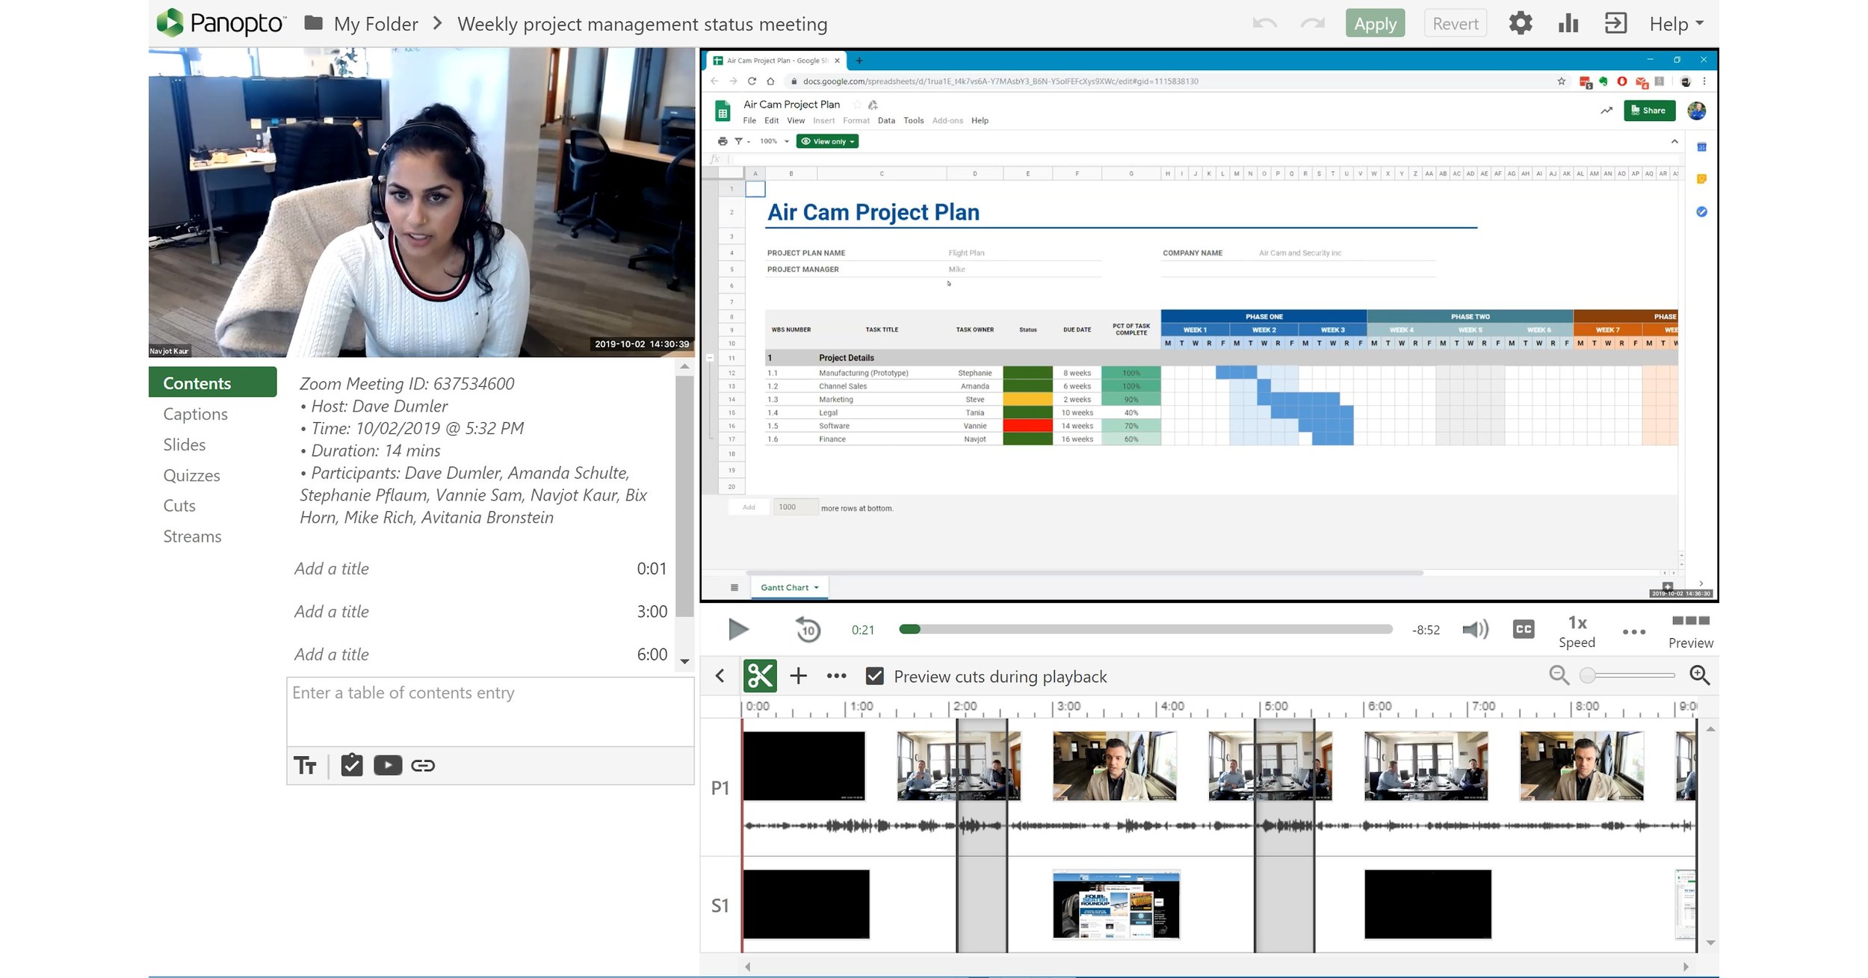The height and width of the screenshot is (978, 1868).
Task: Add a quiz via clipboard checkmark icon
Action: (x=352, y=764)
